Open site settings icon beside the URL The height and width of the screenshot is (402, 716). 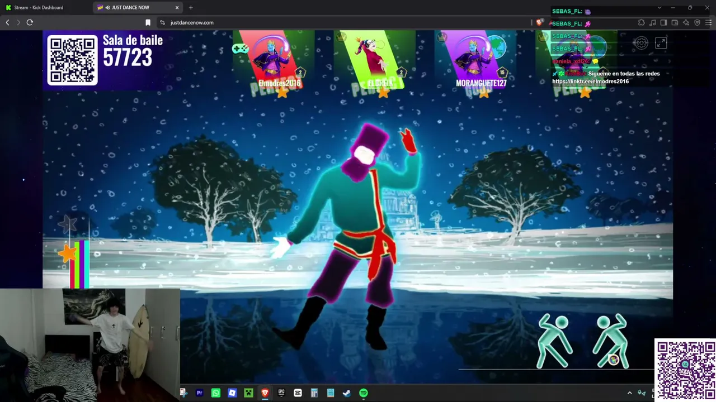click(x=162, y=22)
